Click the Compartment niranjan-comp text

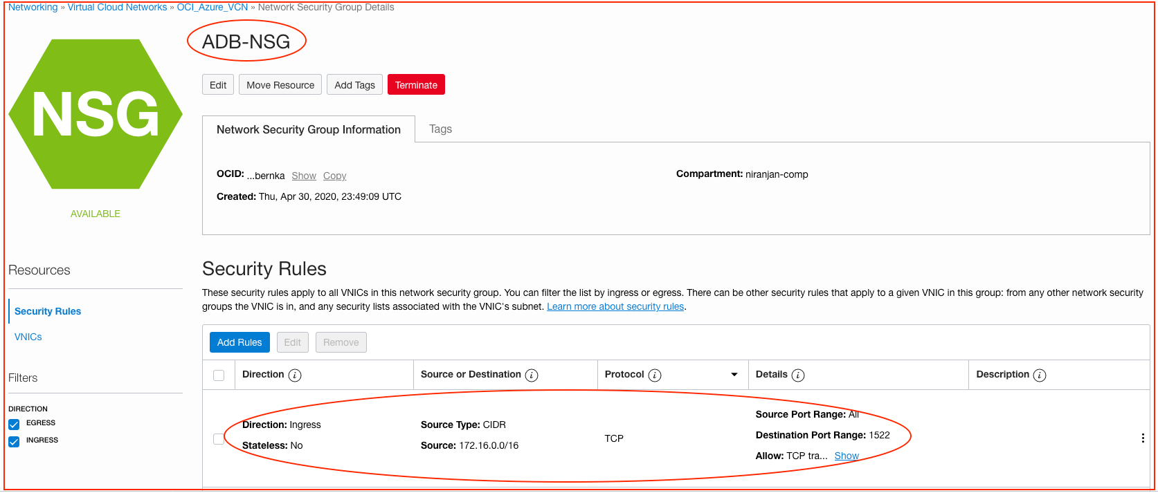click(x=742, y=174)
